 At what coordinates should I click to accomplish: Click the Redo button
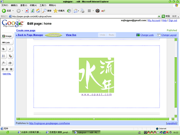(x=111, y=35)
